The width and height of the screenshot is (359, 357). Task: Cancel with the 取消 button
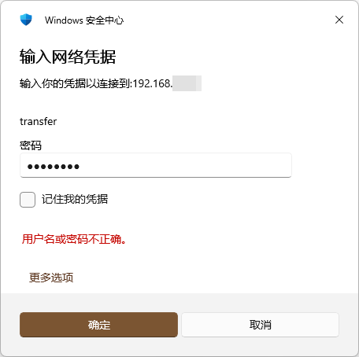(260, 325)
